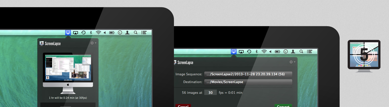The image size is (389, 107).
Task: Open user account menu on left screen
Action: (127, 32)
